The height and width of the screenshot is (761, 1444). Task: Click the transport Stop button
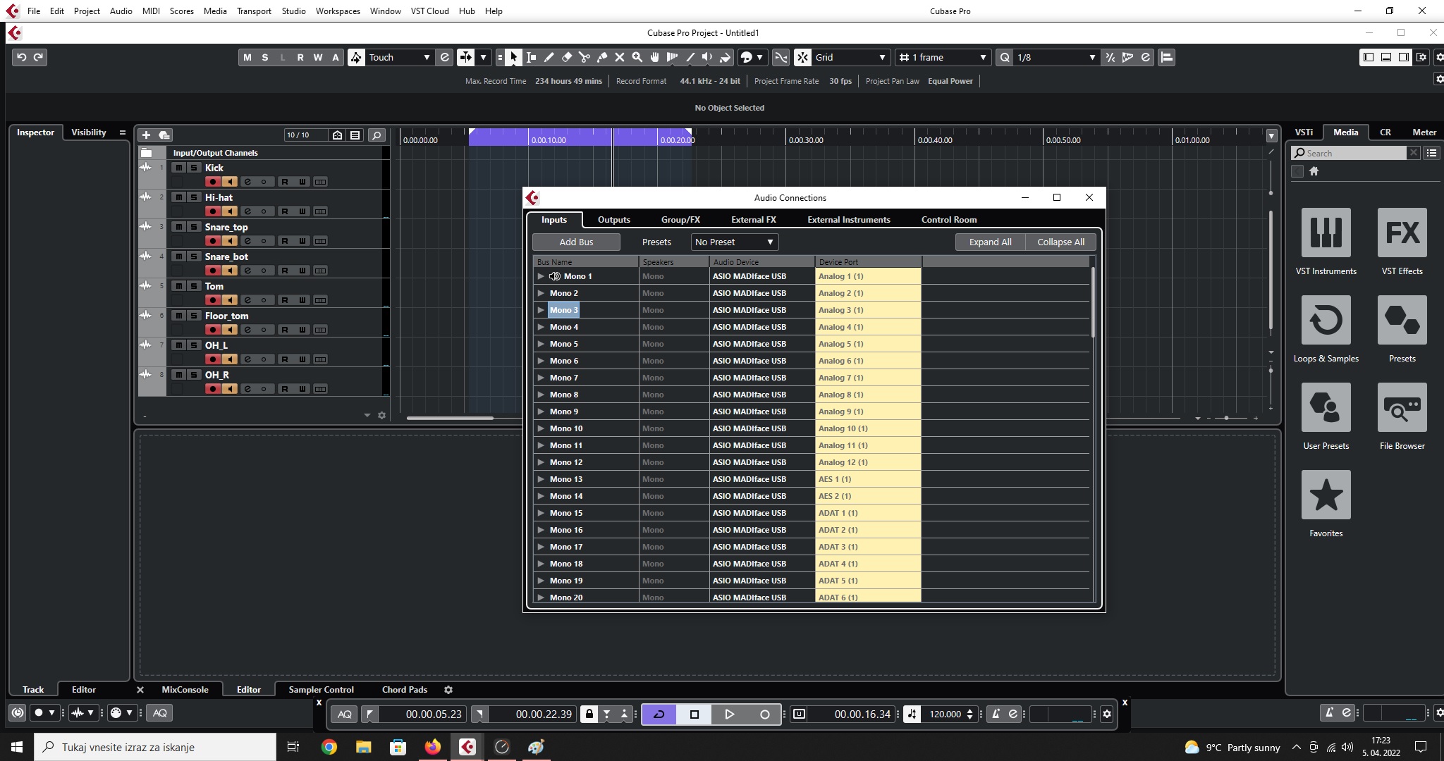coord(695,714)
